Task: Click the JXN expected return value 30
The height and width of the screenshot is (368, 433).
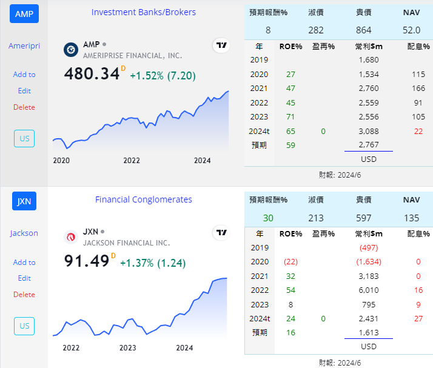Action: click(x=268, y=218)
